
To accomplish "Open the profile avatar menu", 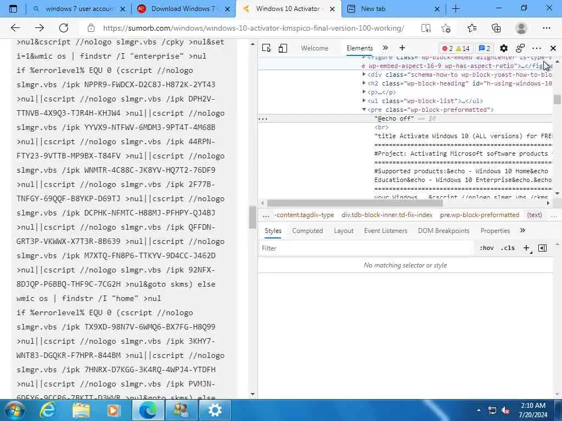I will click(x=521, y=28).
